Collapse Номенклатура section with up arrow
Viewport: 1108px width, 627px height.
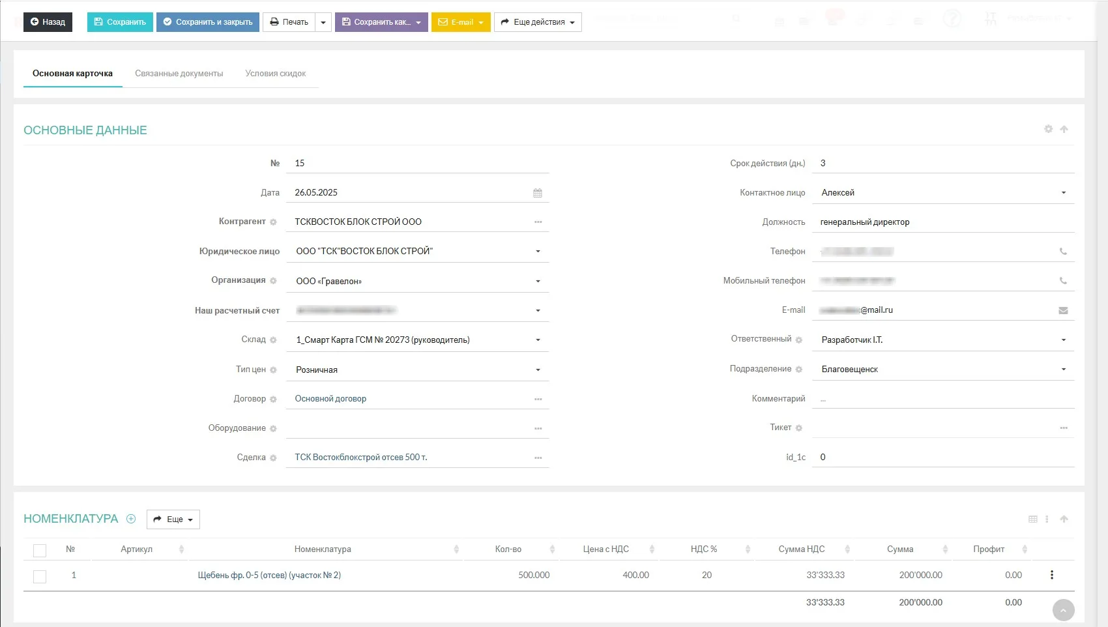point(1064,519)
